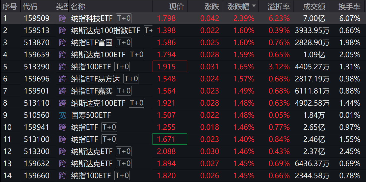The image size is (366, 182).
Task: Click the red-boxed price 1.915
Action: point(170,67)
